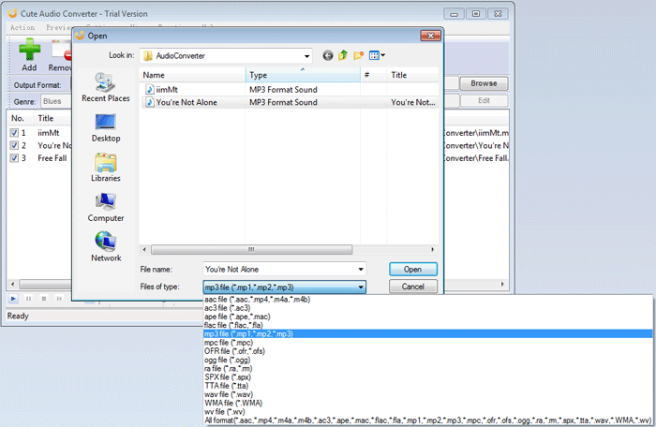Choose All format file type option
656x427 pixels.
tap(427, 420)
